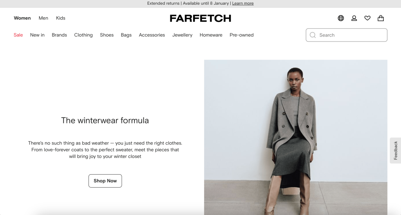Open the Jewellery category

coord(182,35)
